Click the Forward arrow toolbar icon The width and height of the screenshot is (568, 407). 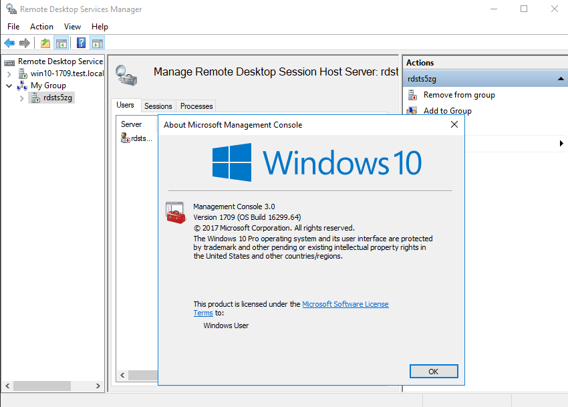click(x=25, y=43)
